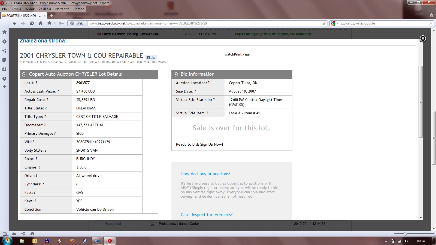Screen dimensions: 436x245
Task: Go back to the previous page
Action: [15, 23]
